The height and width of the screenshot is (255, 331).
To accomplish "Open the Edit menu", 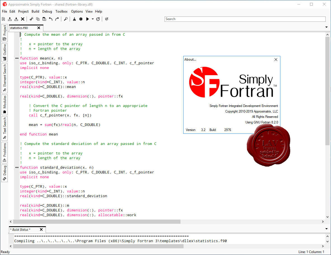I will pos(12,11).
